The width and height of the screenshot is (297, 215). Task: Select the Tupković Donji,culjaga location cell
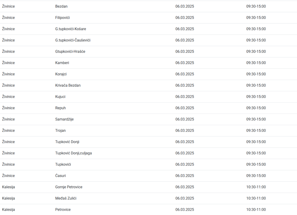coord(73,153)
